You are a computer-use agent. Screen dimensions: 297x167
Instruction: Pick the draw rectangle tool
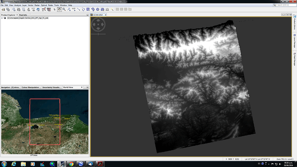click(88, 9)
